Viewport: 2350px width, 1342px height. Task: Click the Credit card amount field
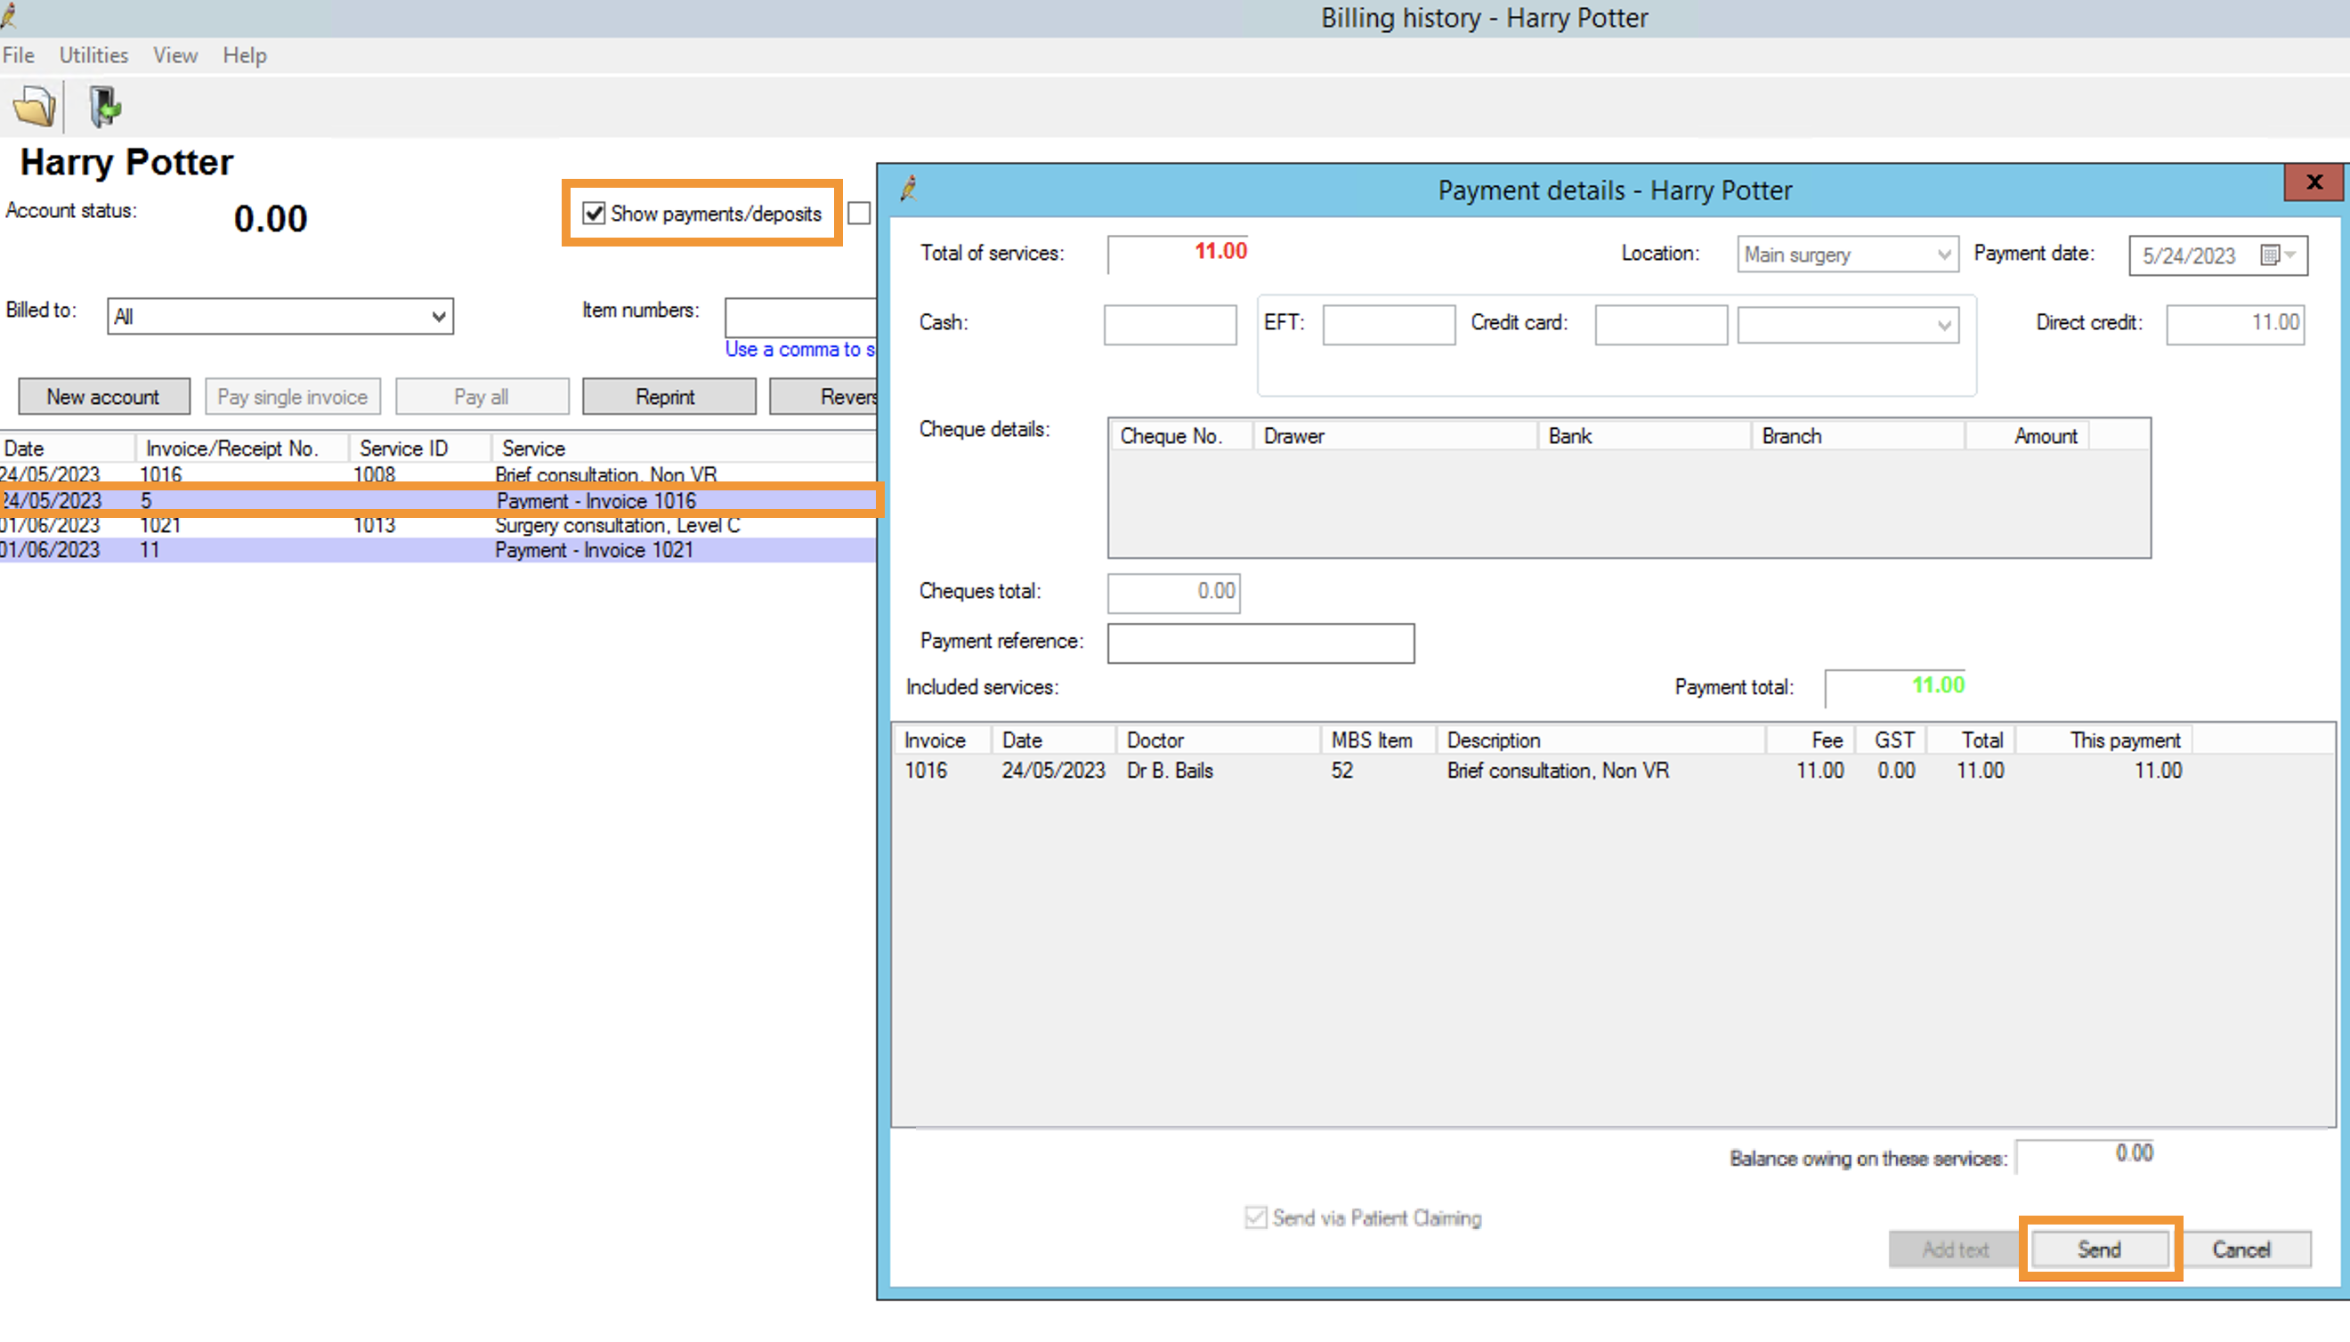1660,325
